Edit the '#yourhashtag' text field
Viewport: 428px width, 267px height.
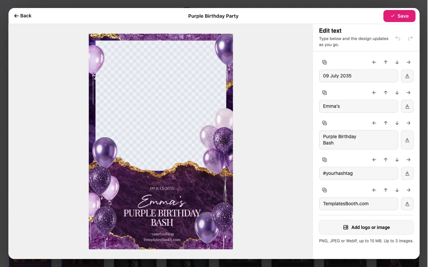[x=358, y=173]
